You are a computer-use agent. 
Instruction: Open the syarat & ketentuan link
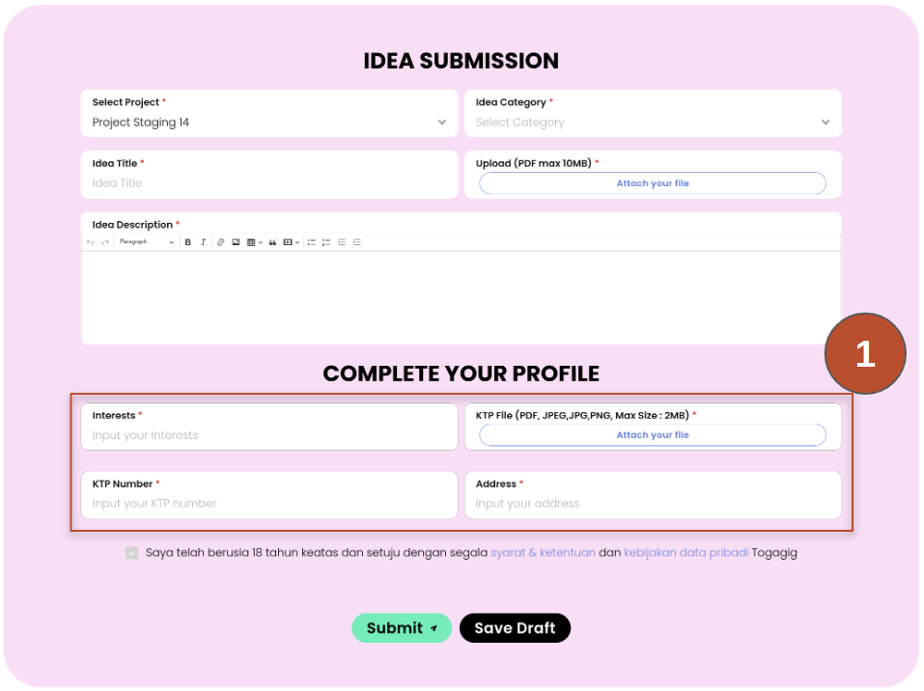[x=543, y=553]
